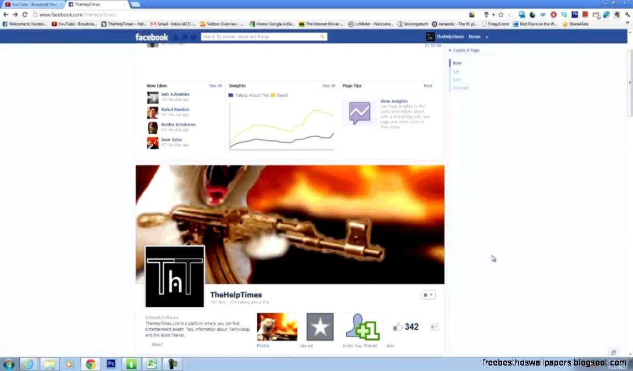Open the Photos cat thumbnail

pos(277,327)
